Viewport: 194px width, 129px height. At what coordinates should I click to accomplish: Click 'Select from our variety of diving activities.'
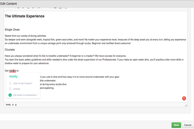coord(26,36)
